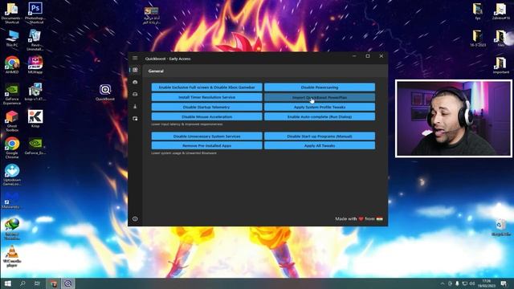
Task: Click Remove Pre-installed Apps button
Action: coord(207,145)
